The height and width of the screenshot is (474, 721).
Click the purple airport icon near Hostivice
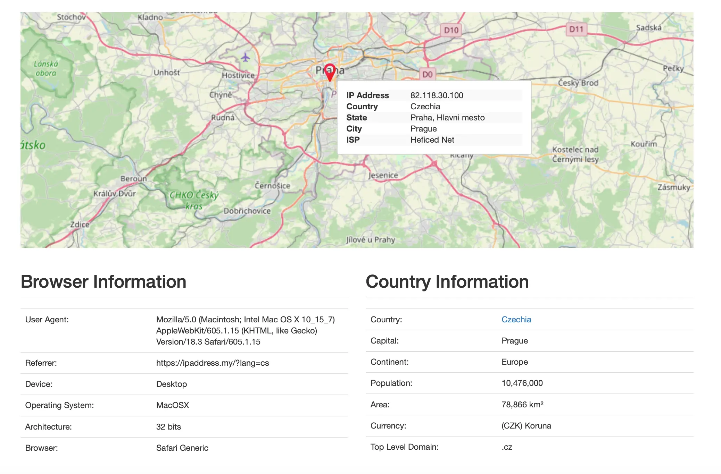tap(246, 57)
